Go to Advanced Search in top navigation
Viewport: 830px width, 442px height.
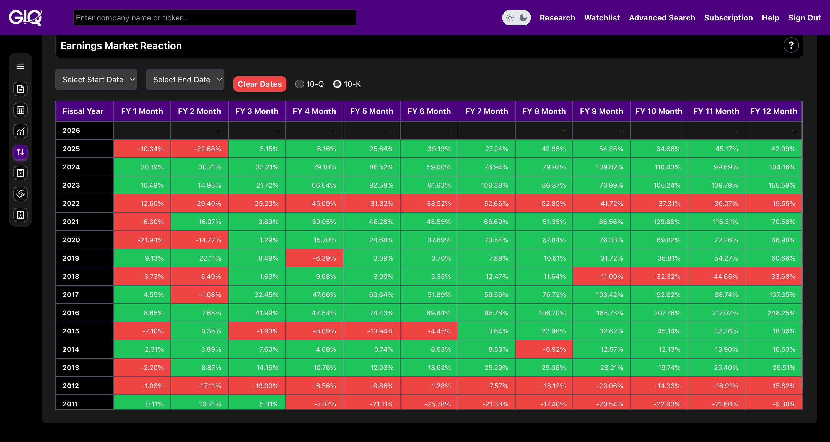click(662, 18)
